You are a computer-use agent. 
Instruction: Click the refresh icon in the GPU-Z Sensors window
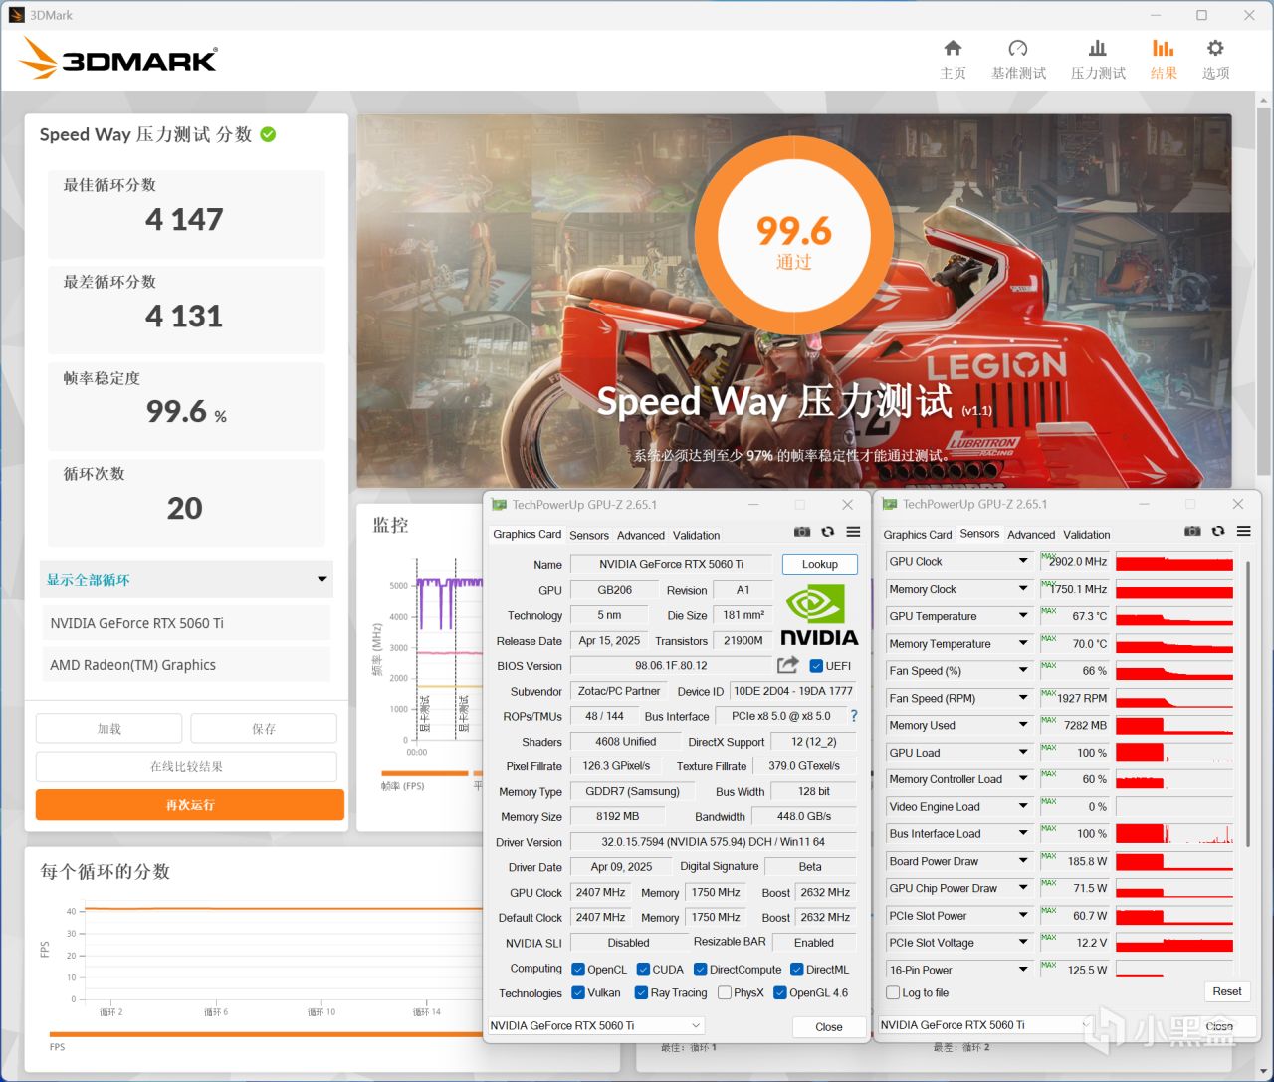point(1218,532)
